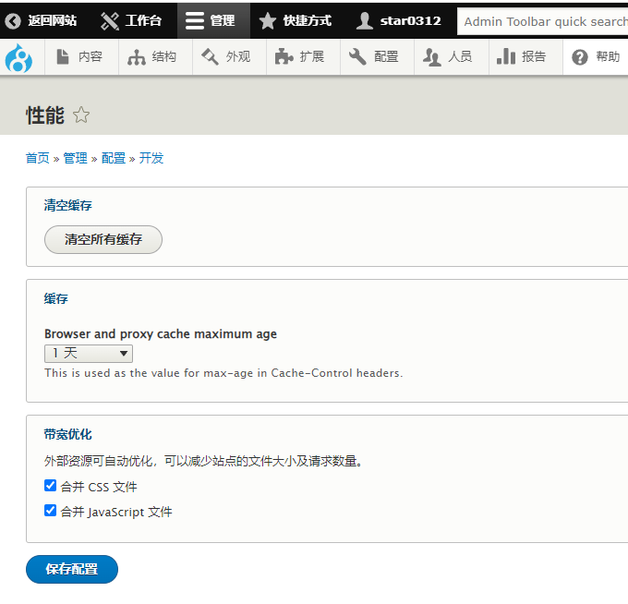Screen dimensions: 628x604
Task: Click the star icon for 快捷方式
Action: [268, 21]
